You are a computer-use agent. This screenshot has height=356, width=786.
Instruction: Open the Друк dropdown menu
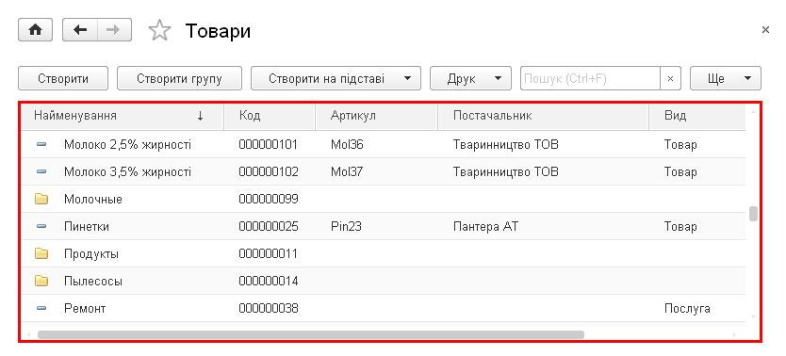(470, 78)
